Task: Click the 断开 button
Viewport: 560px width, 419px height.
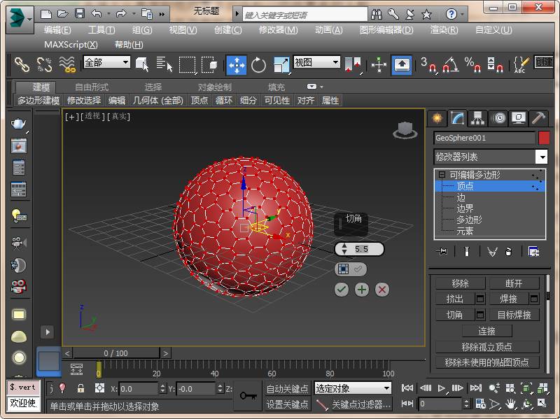Action: [514, 283]
